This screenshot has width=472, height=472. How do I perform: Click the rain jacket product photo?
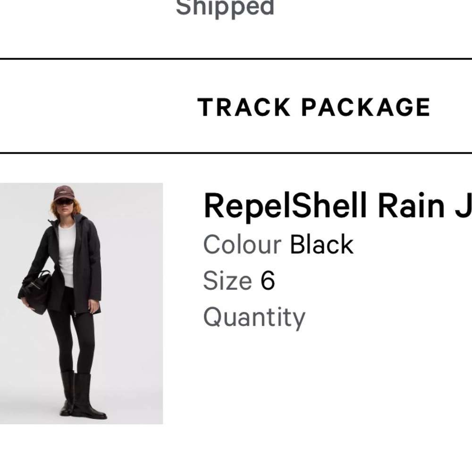pos(80,302)
